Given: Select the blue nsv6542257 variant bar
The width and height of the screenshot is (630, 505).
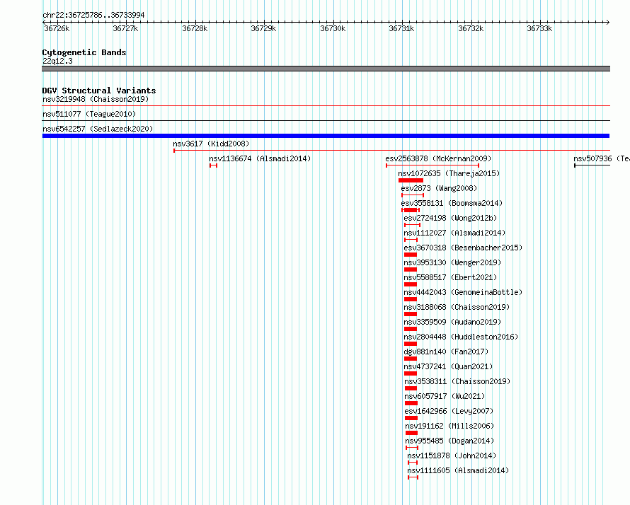Looking at the screenshot, I should pyautogui.click(x=326, y=136).
